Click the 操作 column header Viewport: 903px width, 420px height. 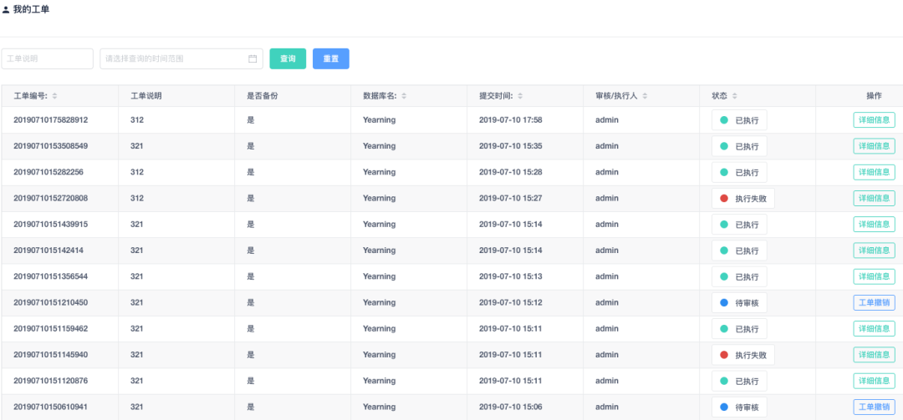(874, 96)
